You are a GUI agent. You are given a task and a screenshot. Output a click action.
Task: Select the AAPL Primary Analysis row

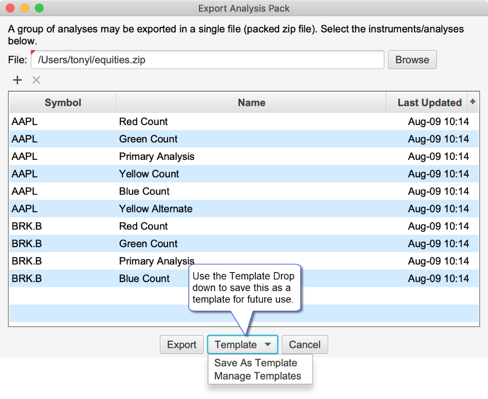coord(244,157)
